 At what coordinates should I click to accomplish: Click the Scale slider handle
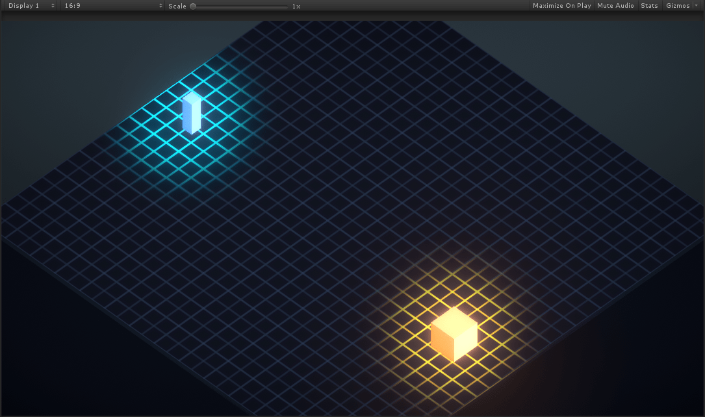click(x=193, y=6)
